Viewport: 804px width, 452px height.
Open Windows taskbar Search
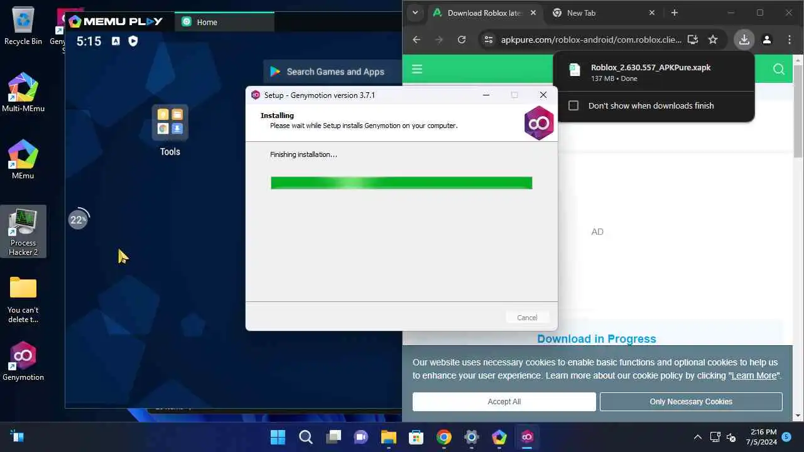coord(305,437)
